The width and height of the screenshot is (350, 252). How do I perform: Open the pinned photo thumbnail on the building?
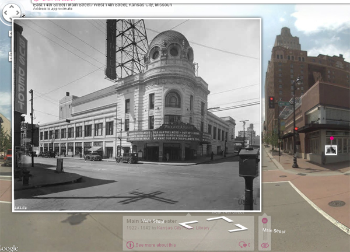[331, 150]
